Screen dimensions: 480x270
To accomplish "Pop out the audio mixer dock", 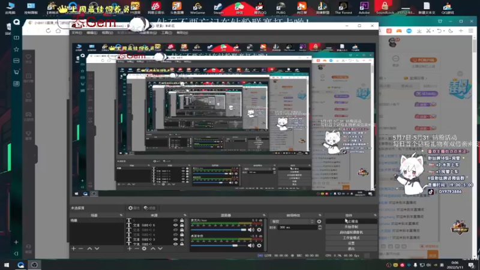I will coord(264,215).
